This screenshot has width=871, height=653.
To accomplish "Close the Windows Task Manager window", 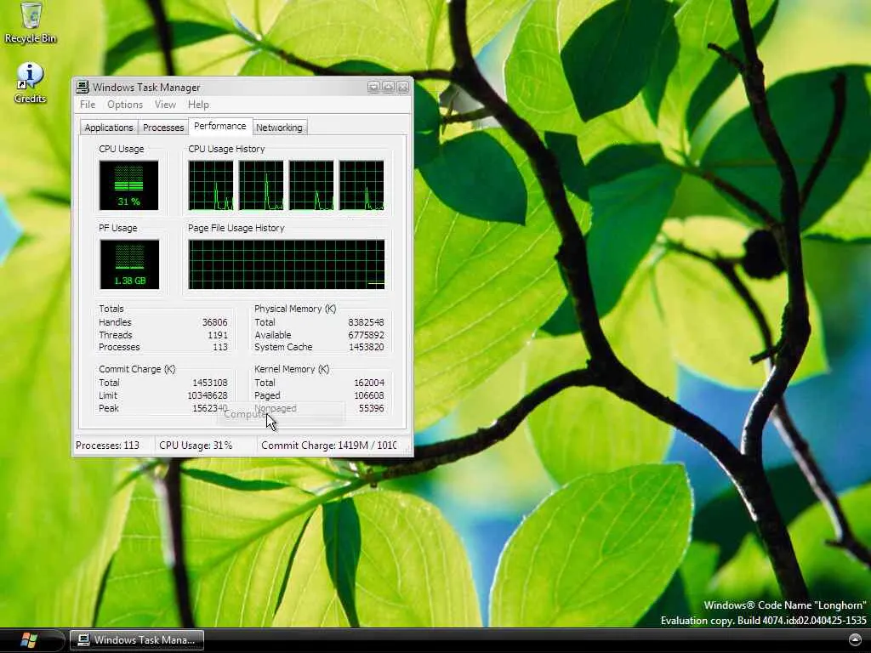I will [402, 87].
